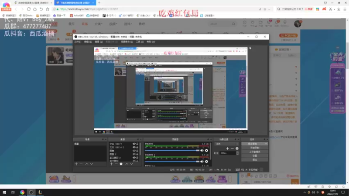Viewport: 349px width, 196px height.
Task: Open the Windows Start menu
Action: [4, 192]
